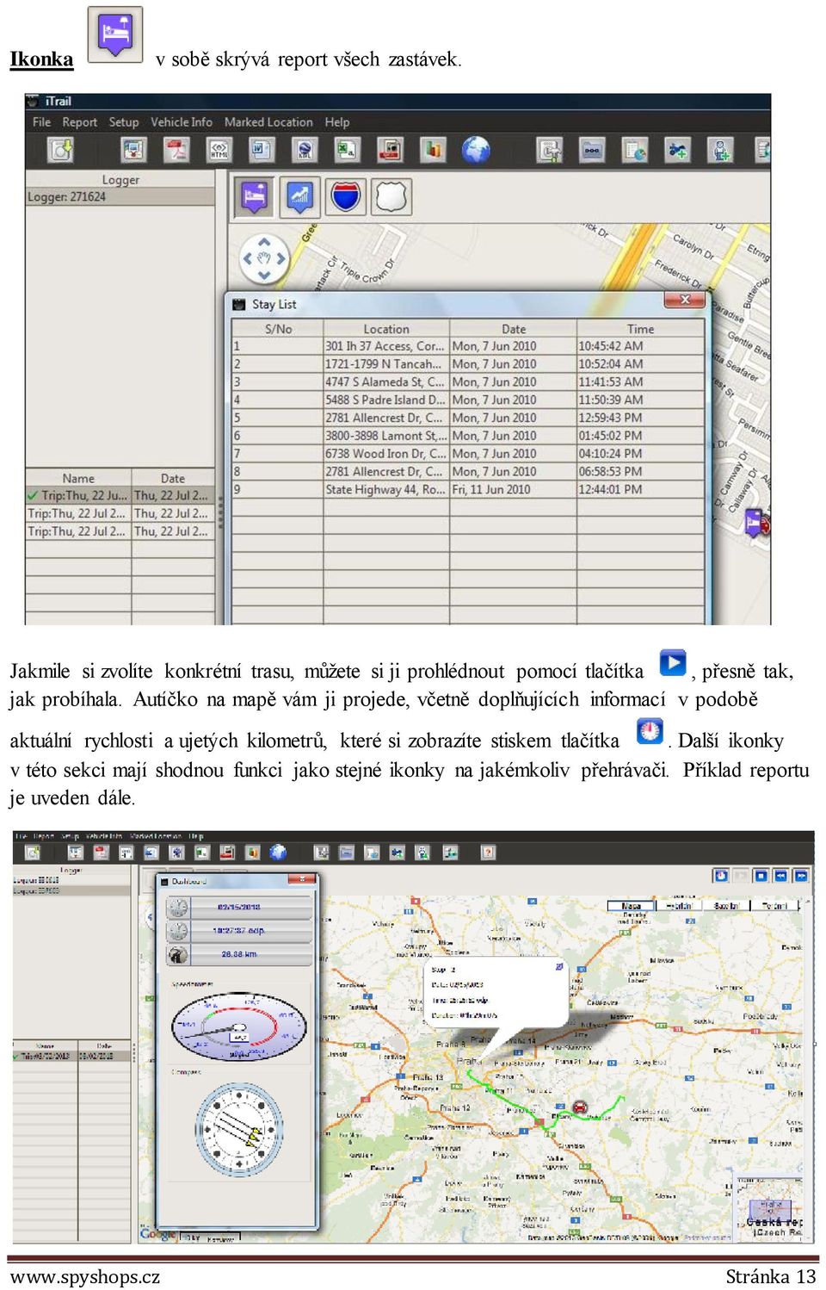The height and width of the screenshot is (1290, 826).
Task: Click Location column header in Stay List
Action: [x=385, y=329]
